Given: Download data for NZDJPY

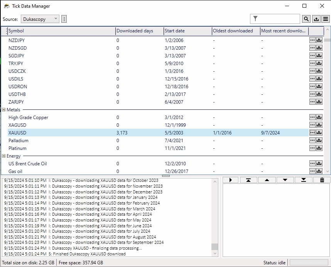Looking at the screenshot, I should (319, 40).
